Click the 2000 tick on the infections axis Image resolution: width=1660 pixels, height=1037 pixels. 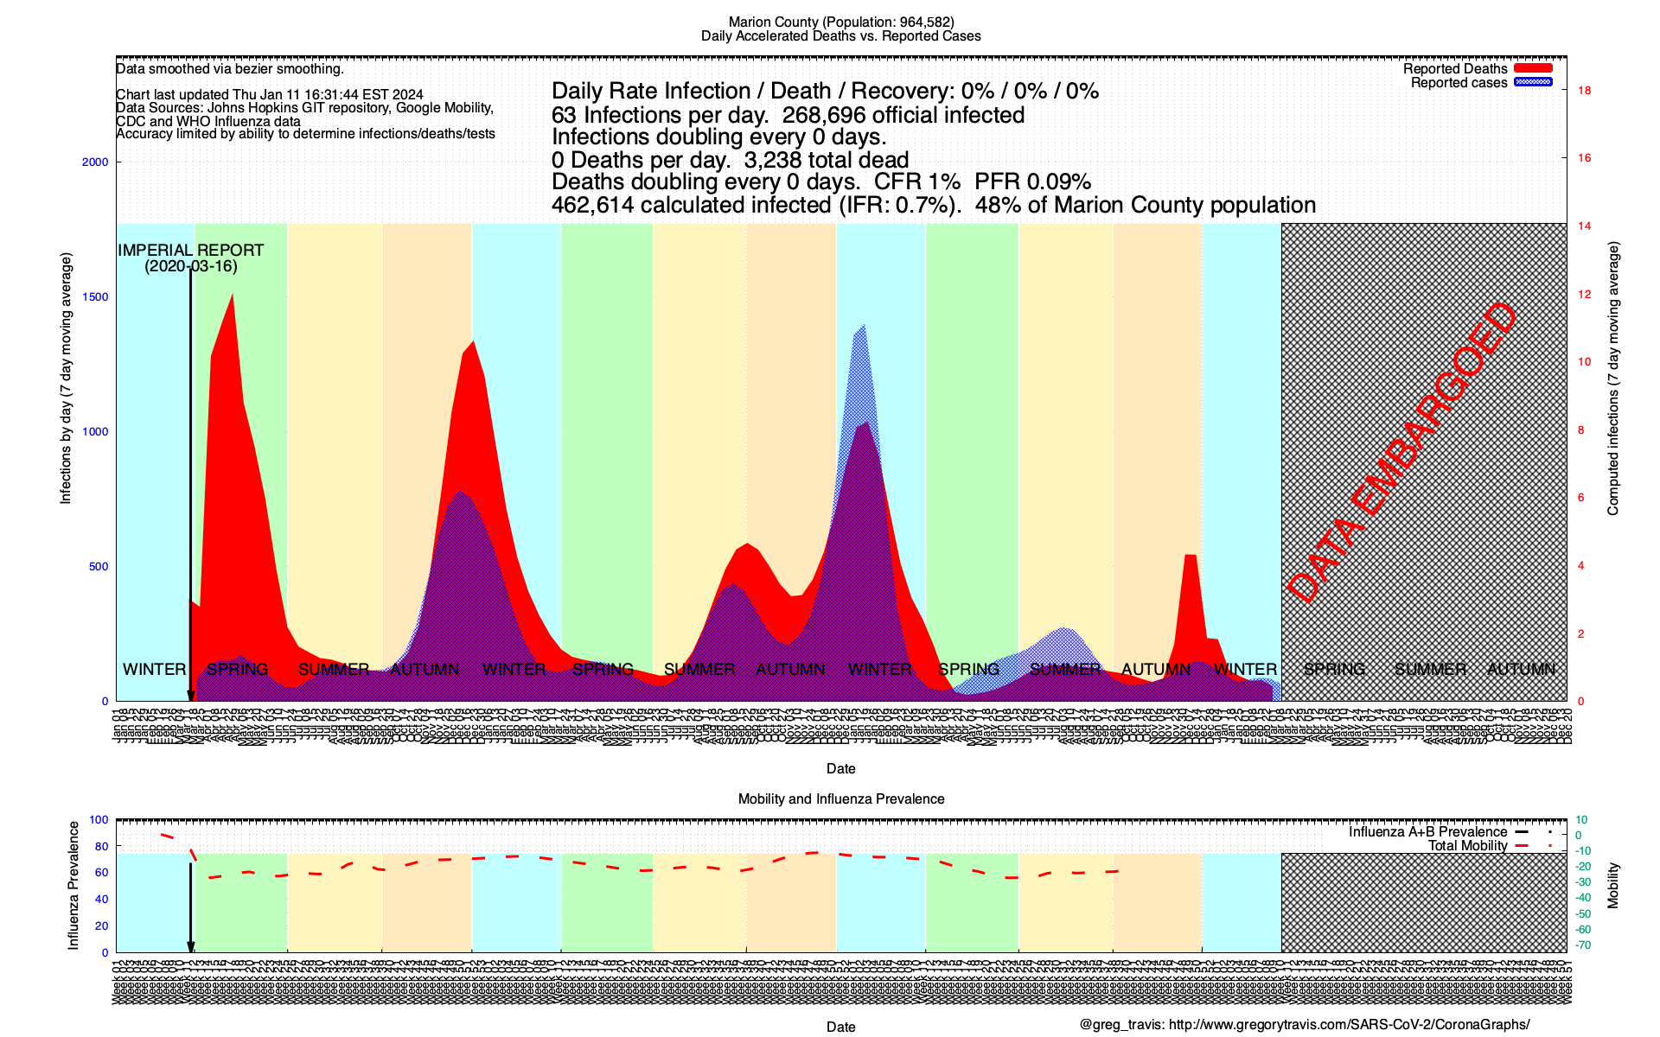[95, 162]
